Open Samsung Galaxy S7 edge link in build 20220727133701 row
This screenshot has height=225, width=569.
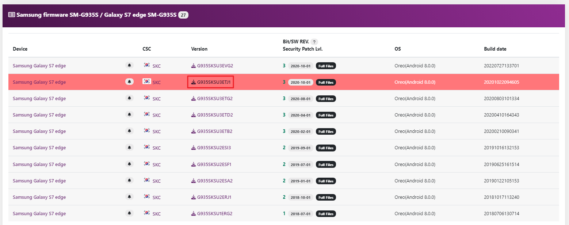pos(39,66)
